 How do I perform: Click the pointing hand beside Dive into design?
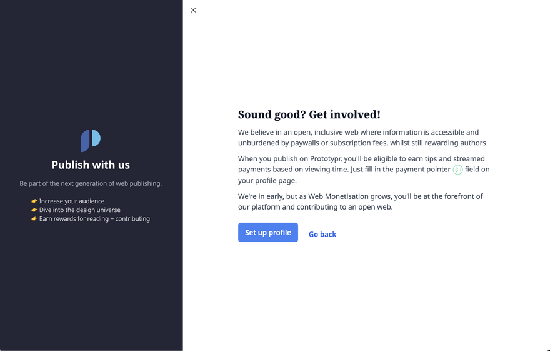click(x=34, y=210)
